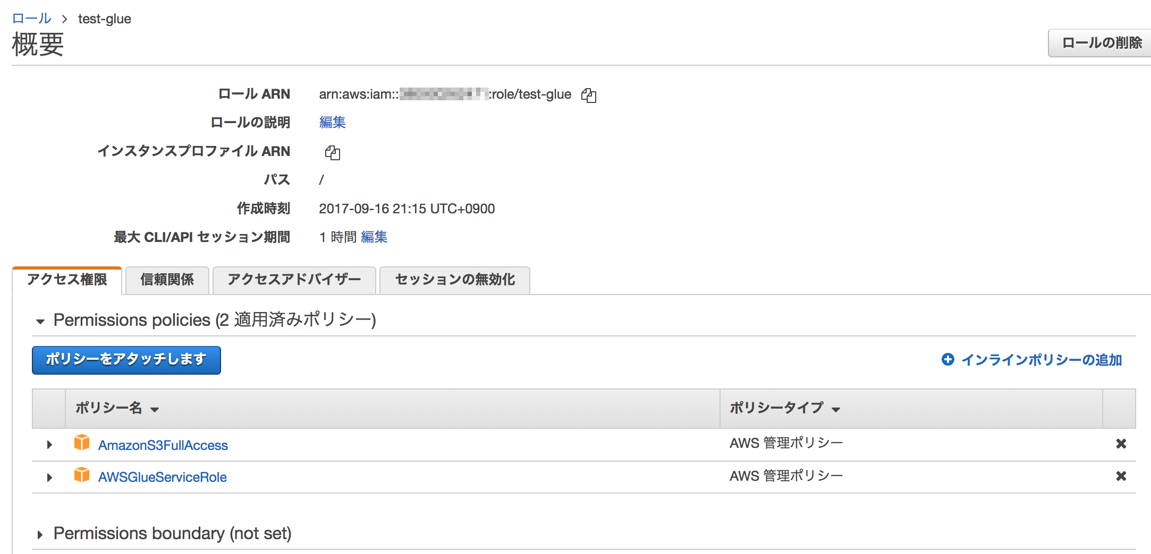
Task: Click the 1 時間 session duration value
Action: click(337, 237)
